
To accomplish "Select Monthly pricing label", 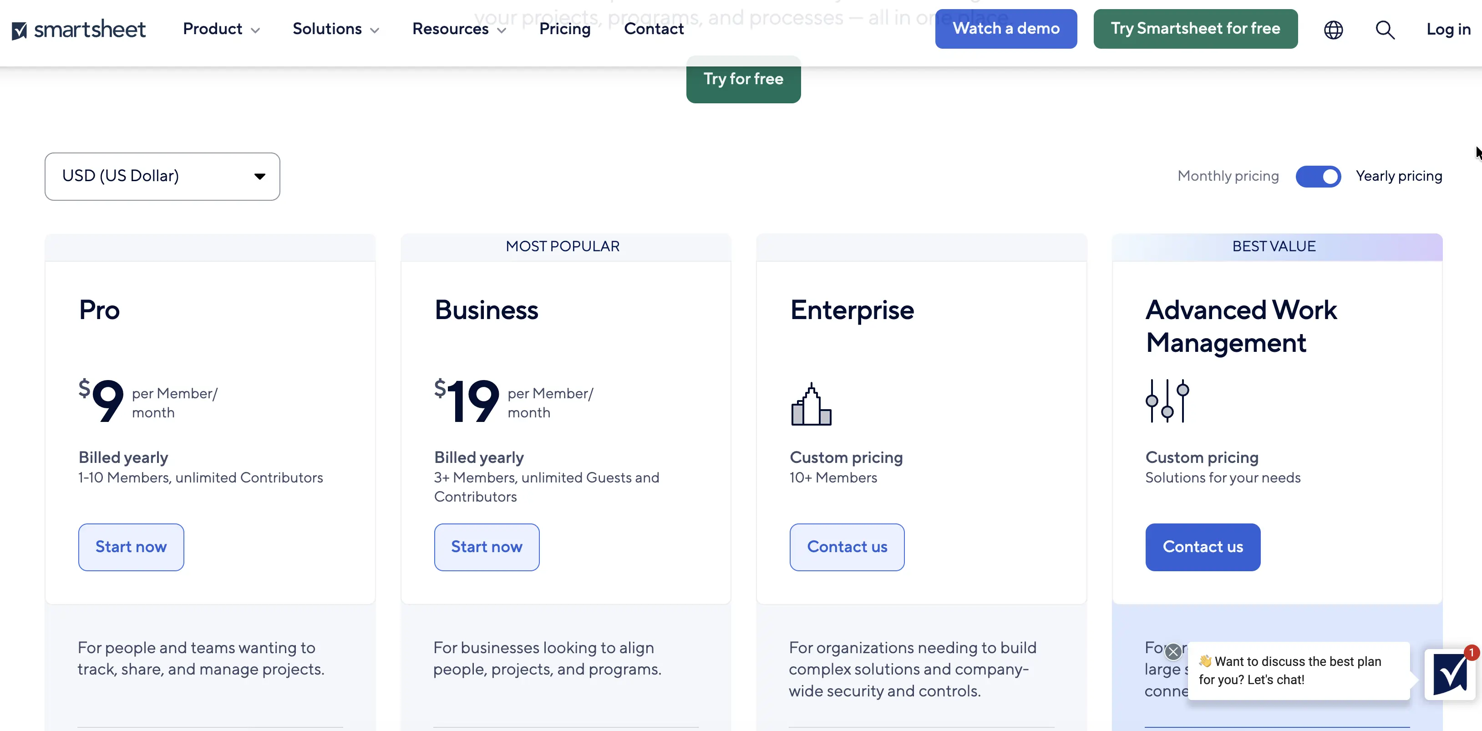I will click(1228, 176).
